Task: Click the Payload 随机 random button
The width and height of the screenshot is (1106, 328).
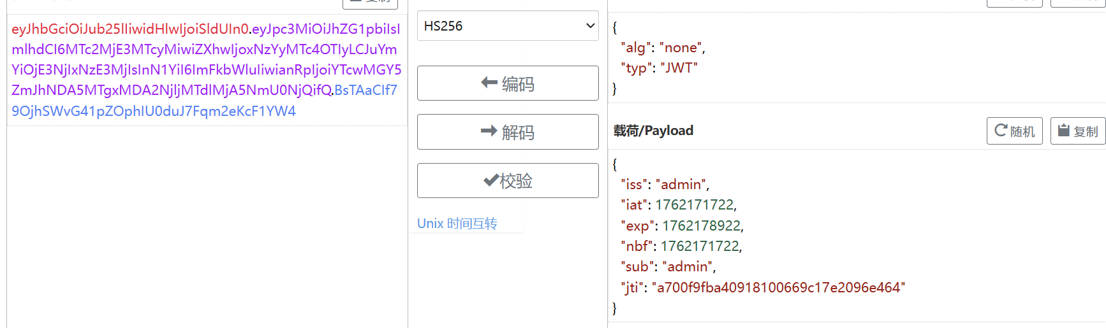Action: pos(1014,131)
